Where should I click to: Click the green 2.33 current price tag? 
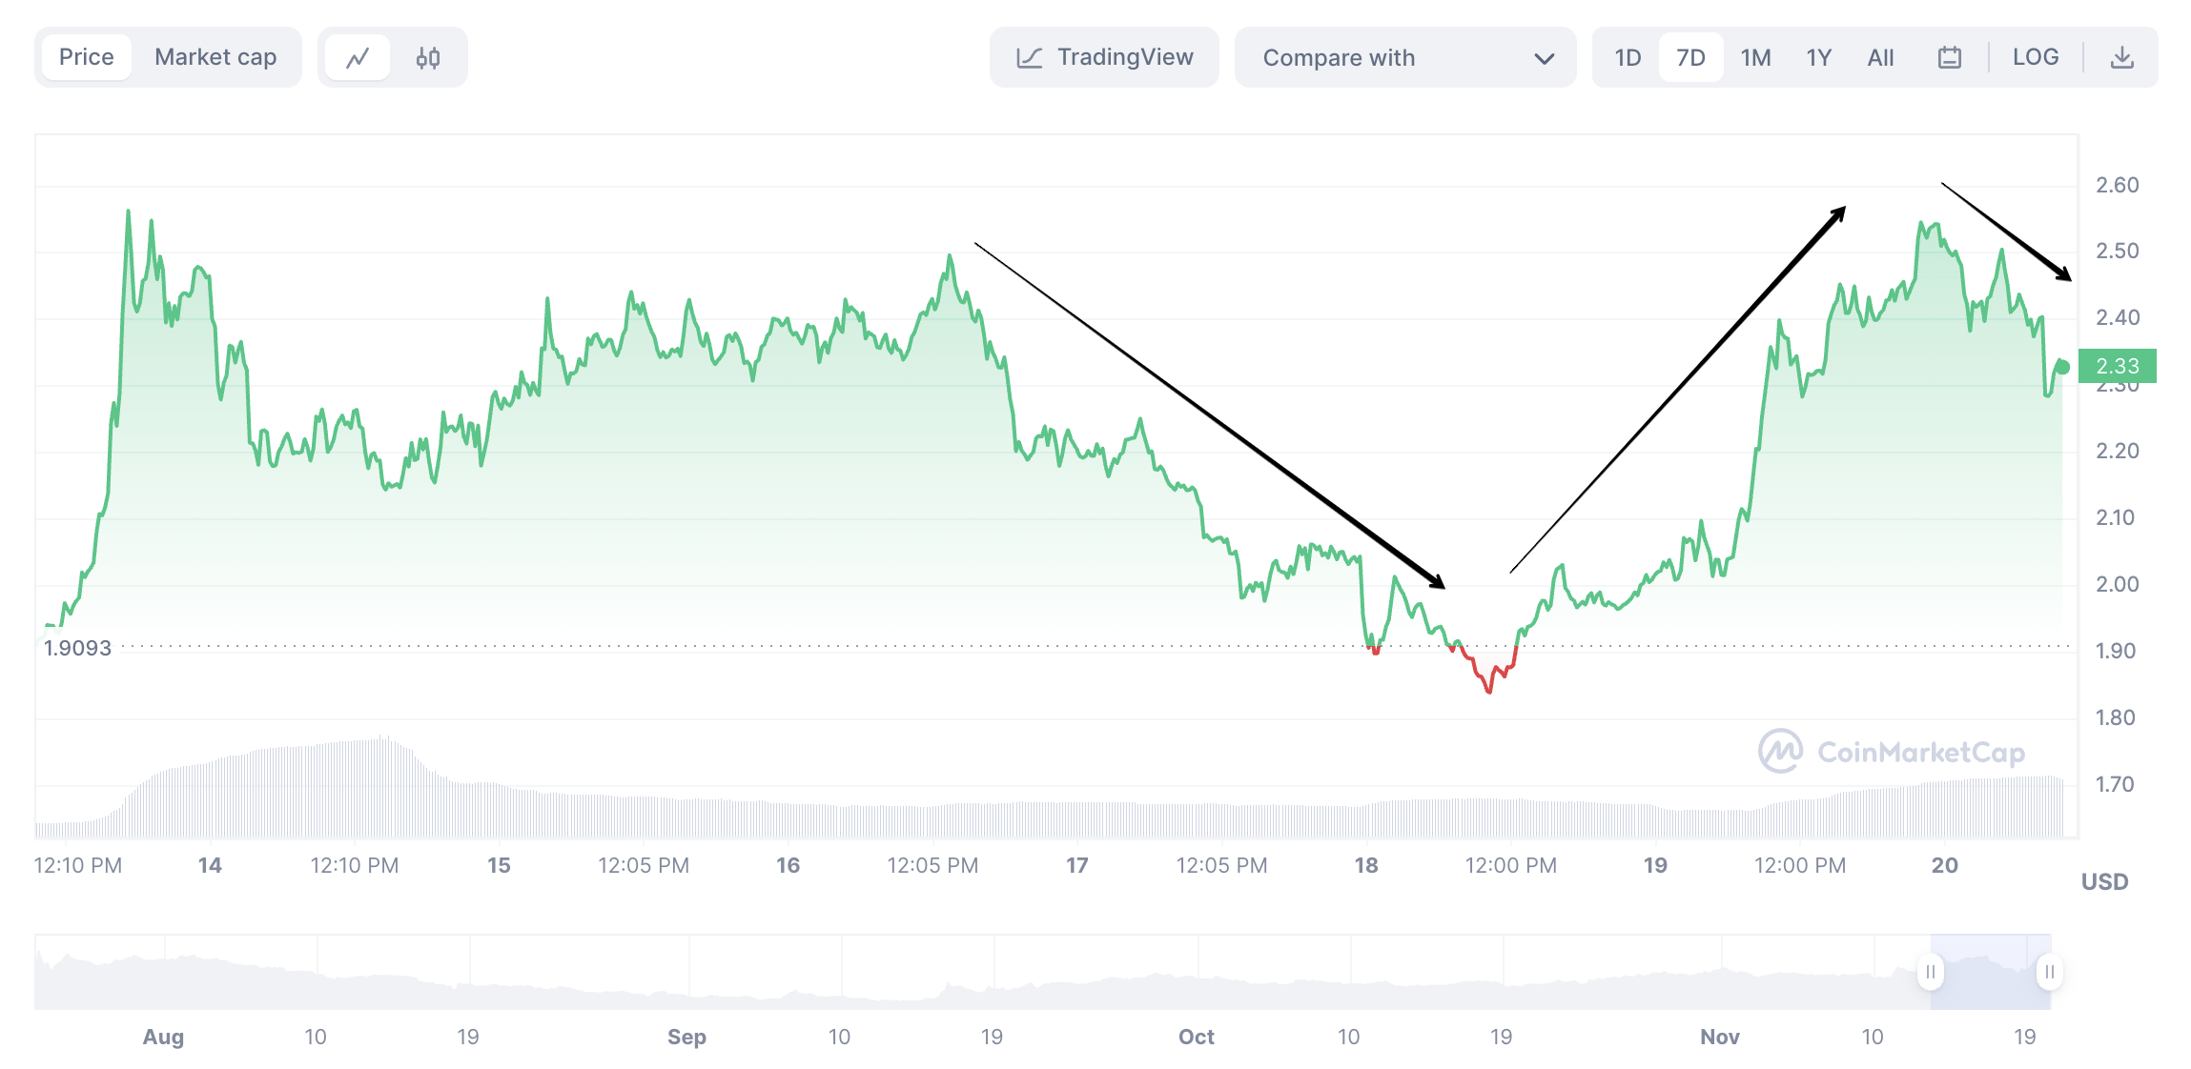2117,366
